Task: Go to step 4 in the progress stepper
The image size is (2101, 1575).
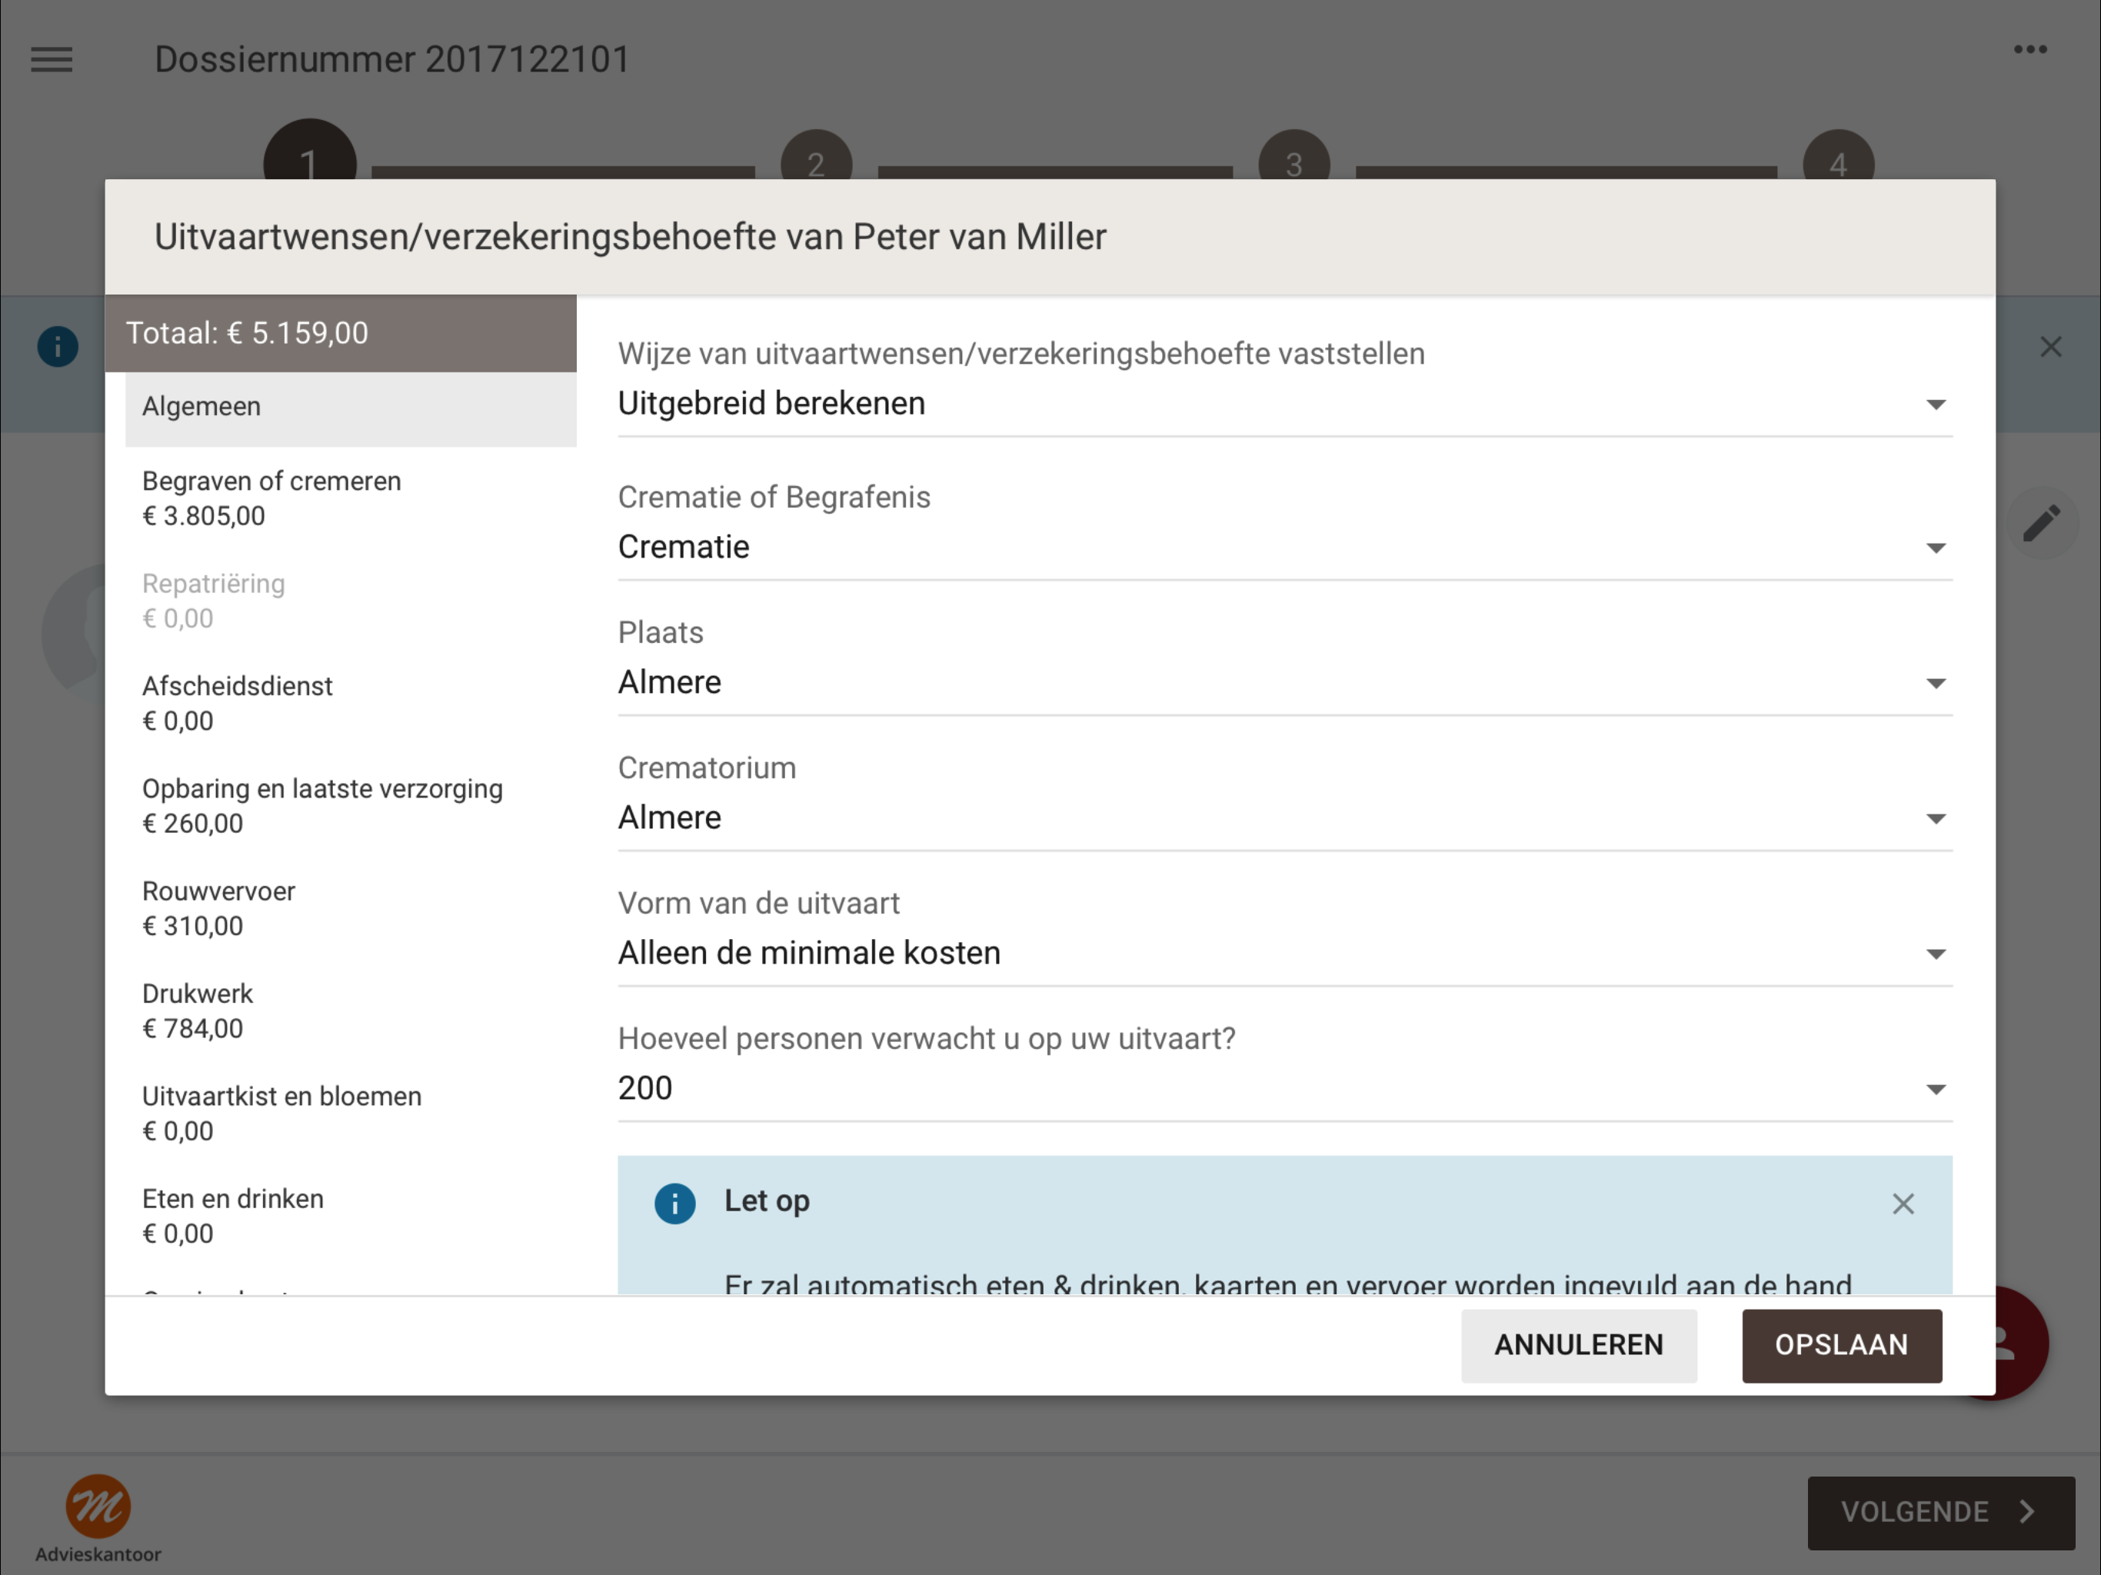Action: (1838, 155)
